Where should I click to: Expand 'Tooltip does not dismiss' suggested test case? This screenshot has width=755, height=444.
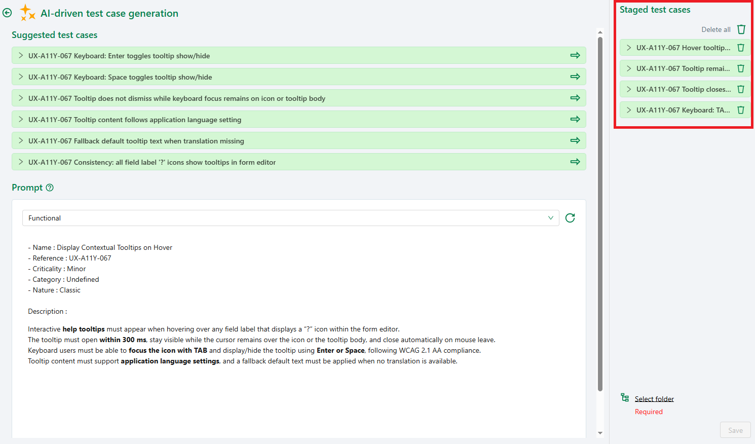pos(20,98)
